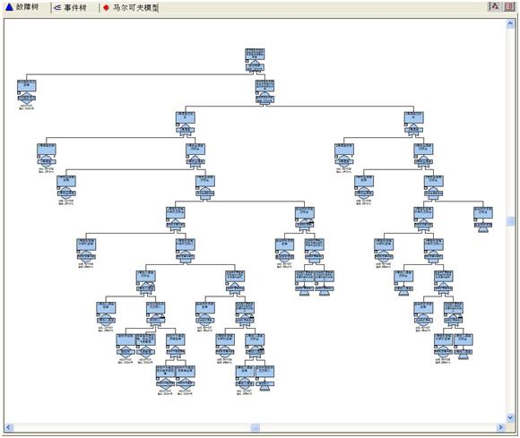Collapse the left third-level gate node
This screenshot has height=438, width=520.
click(178, 125)
